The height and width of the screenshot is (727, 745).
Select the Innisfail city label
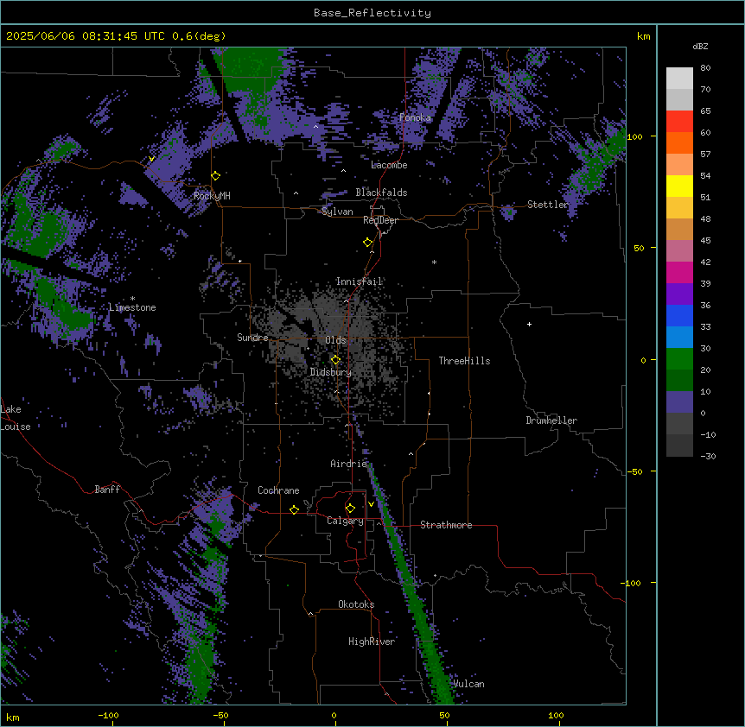360,281
